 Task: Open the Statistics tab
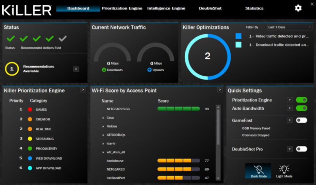coord(254,8)
